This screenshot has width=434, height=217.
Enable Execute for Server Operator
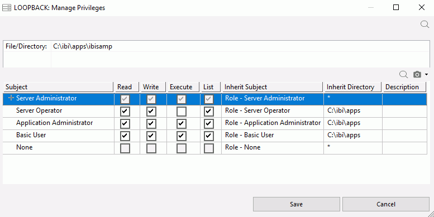182,112
